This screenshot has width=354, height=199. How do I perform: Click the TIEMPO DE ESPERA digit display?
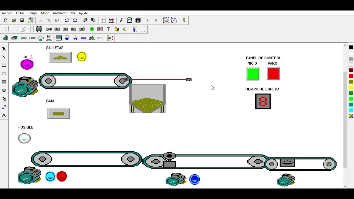[x=263, y=101]
